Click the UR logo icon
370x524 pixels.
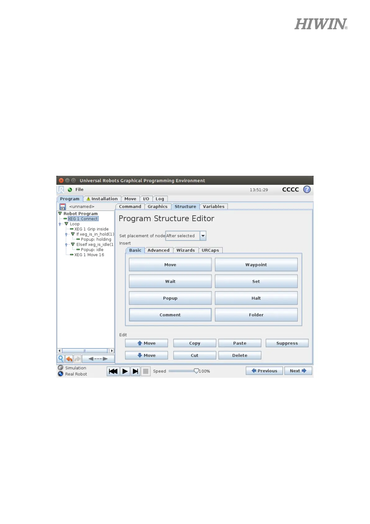(x=61, y=189)
